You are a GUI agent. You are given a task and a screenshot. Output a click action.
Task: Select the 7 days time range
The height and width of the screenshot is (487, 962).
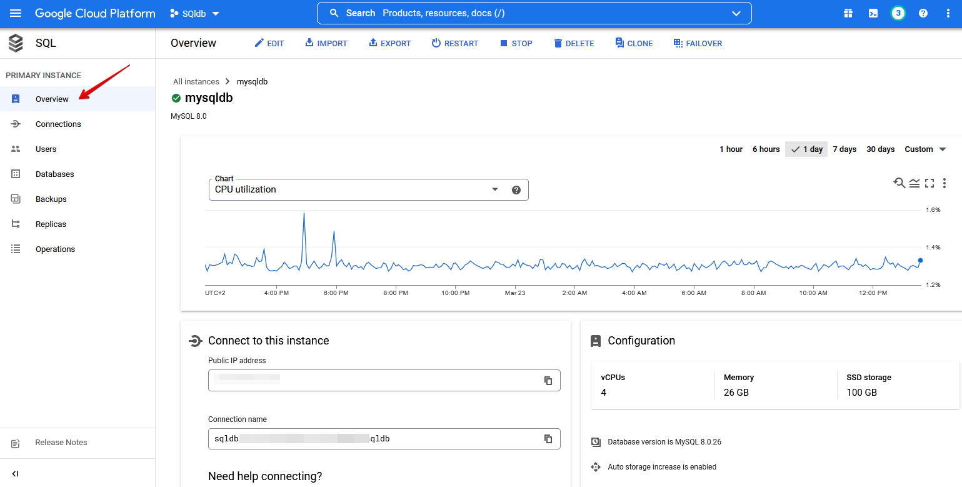click(x=844, y=149)
